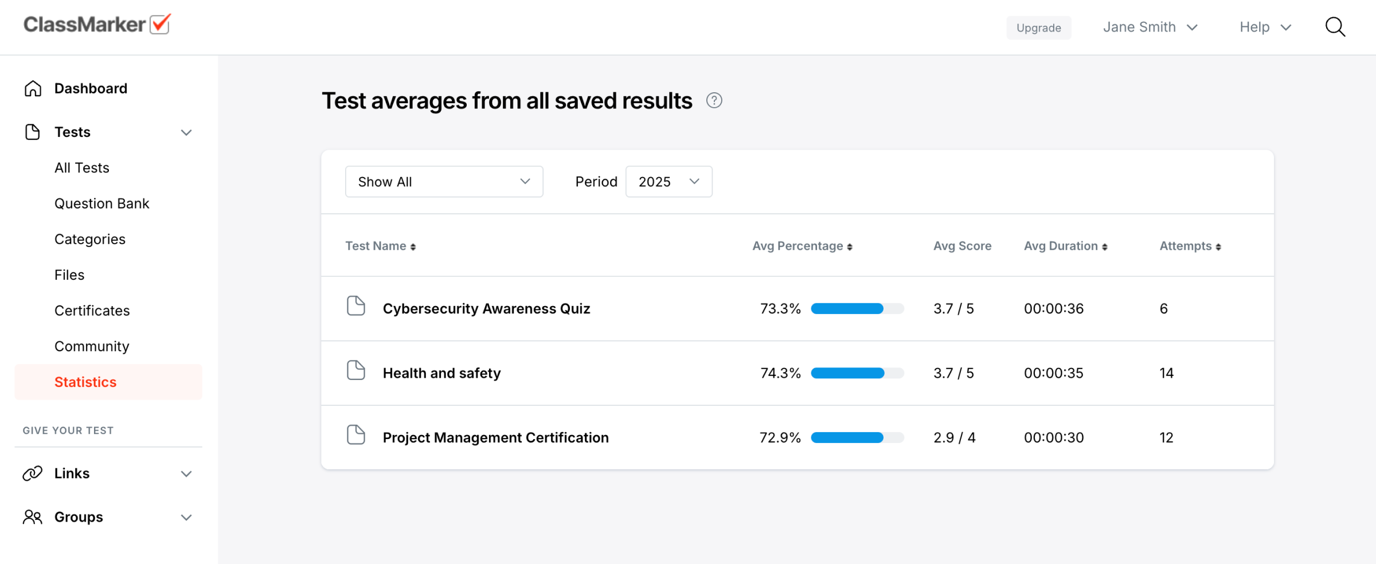
Task: Click the ClassMarker logo
Action: 97,25
